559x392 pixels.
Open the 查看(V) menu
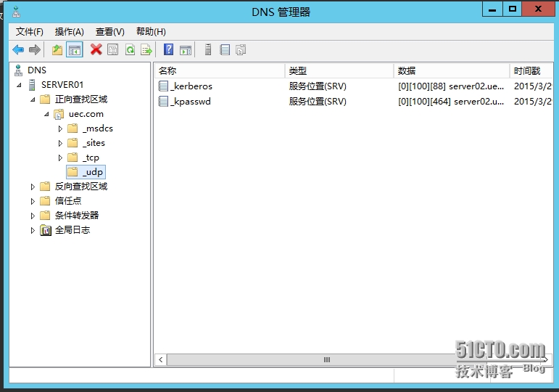(x=109, y=32)
